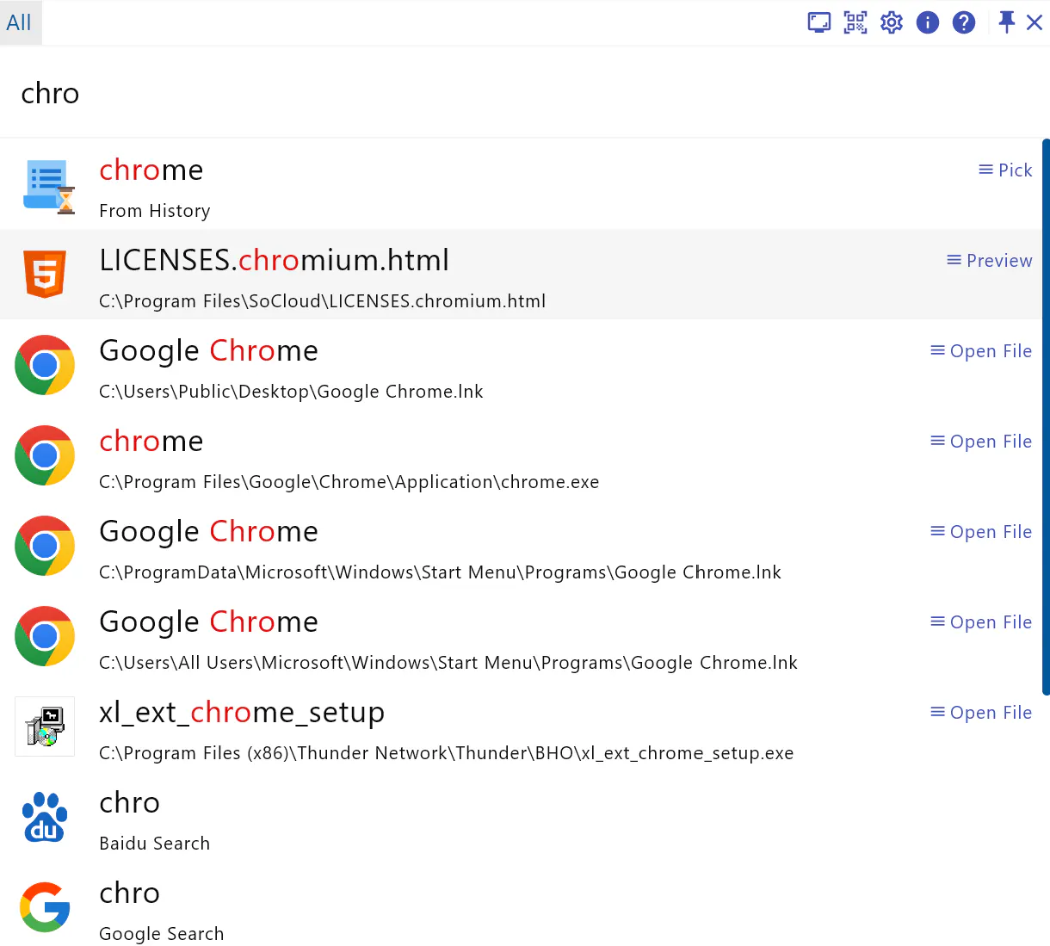Click Open File for Public Desktop Google Chrome

(981, 351)
